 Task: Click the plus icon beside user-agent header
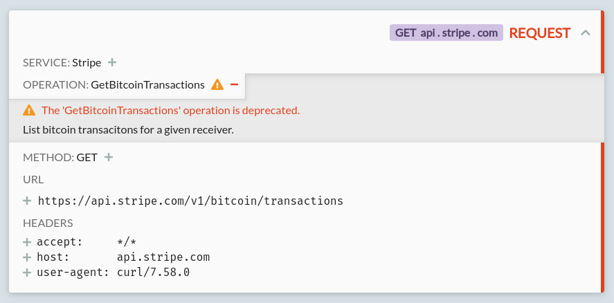[27, 273]
